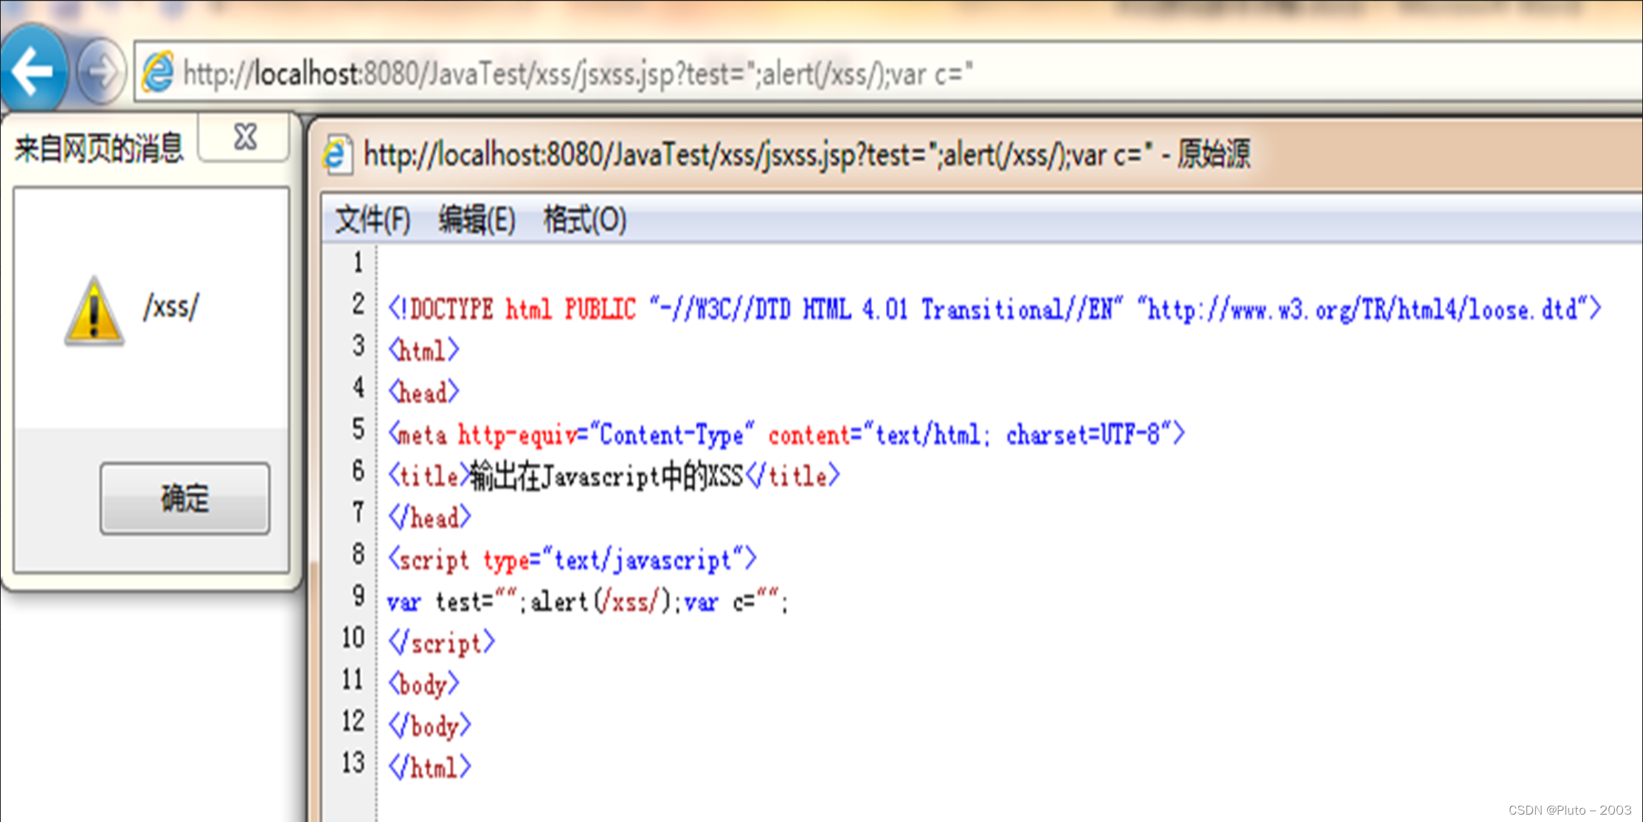1643x822 pixels.
Task: Open the 编辑(E) menu
Action: [476, 220]
